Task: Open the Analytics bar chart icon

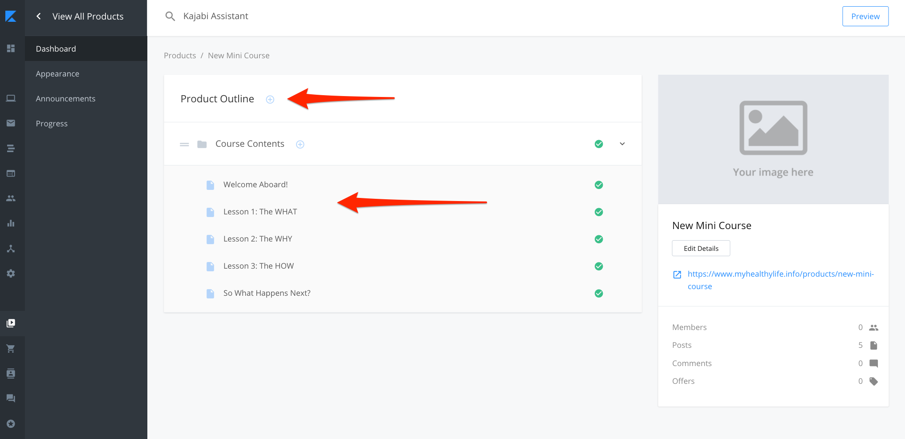Action: [11, 223]
